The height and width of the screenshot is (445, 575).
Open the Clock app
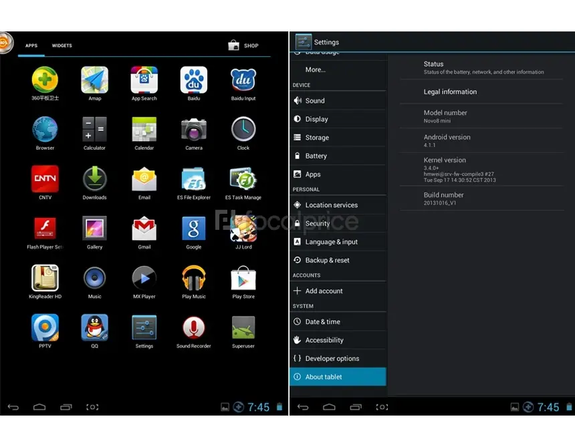243,129
